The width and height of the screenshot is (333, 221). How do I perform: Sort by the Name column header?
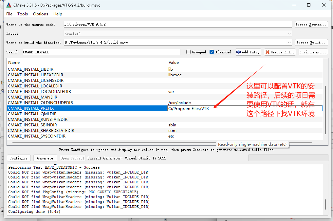pos(87,63)
